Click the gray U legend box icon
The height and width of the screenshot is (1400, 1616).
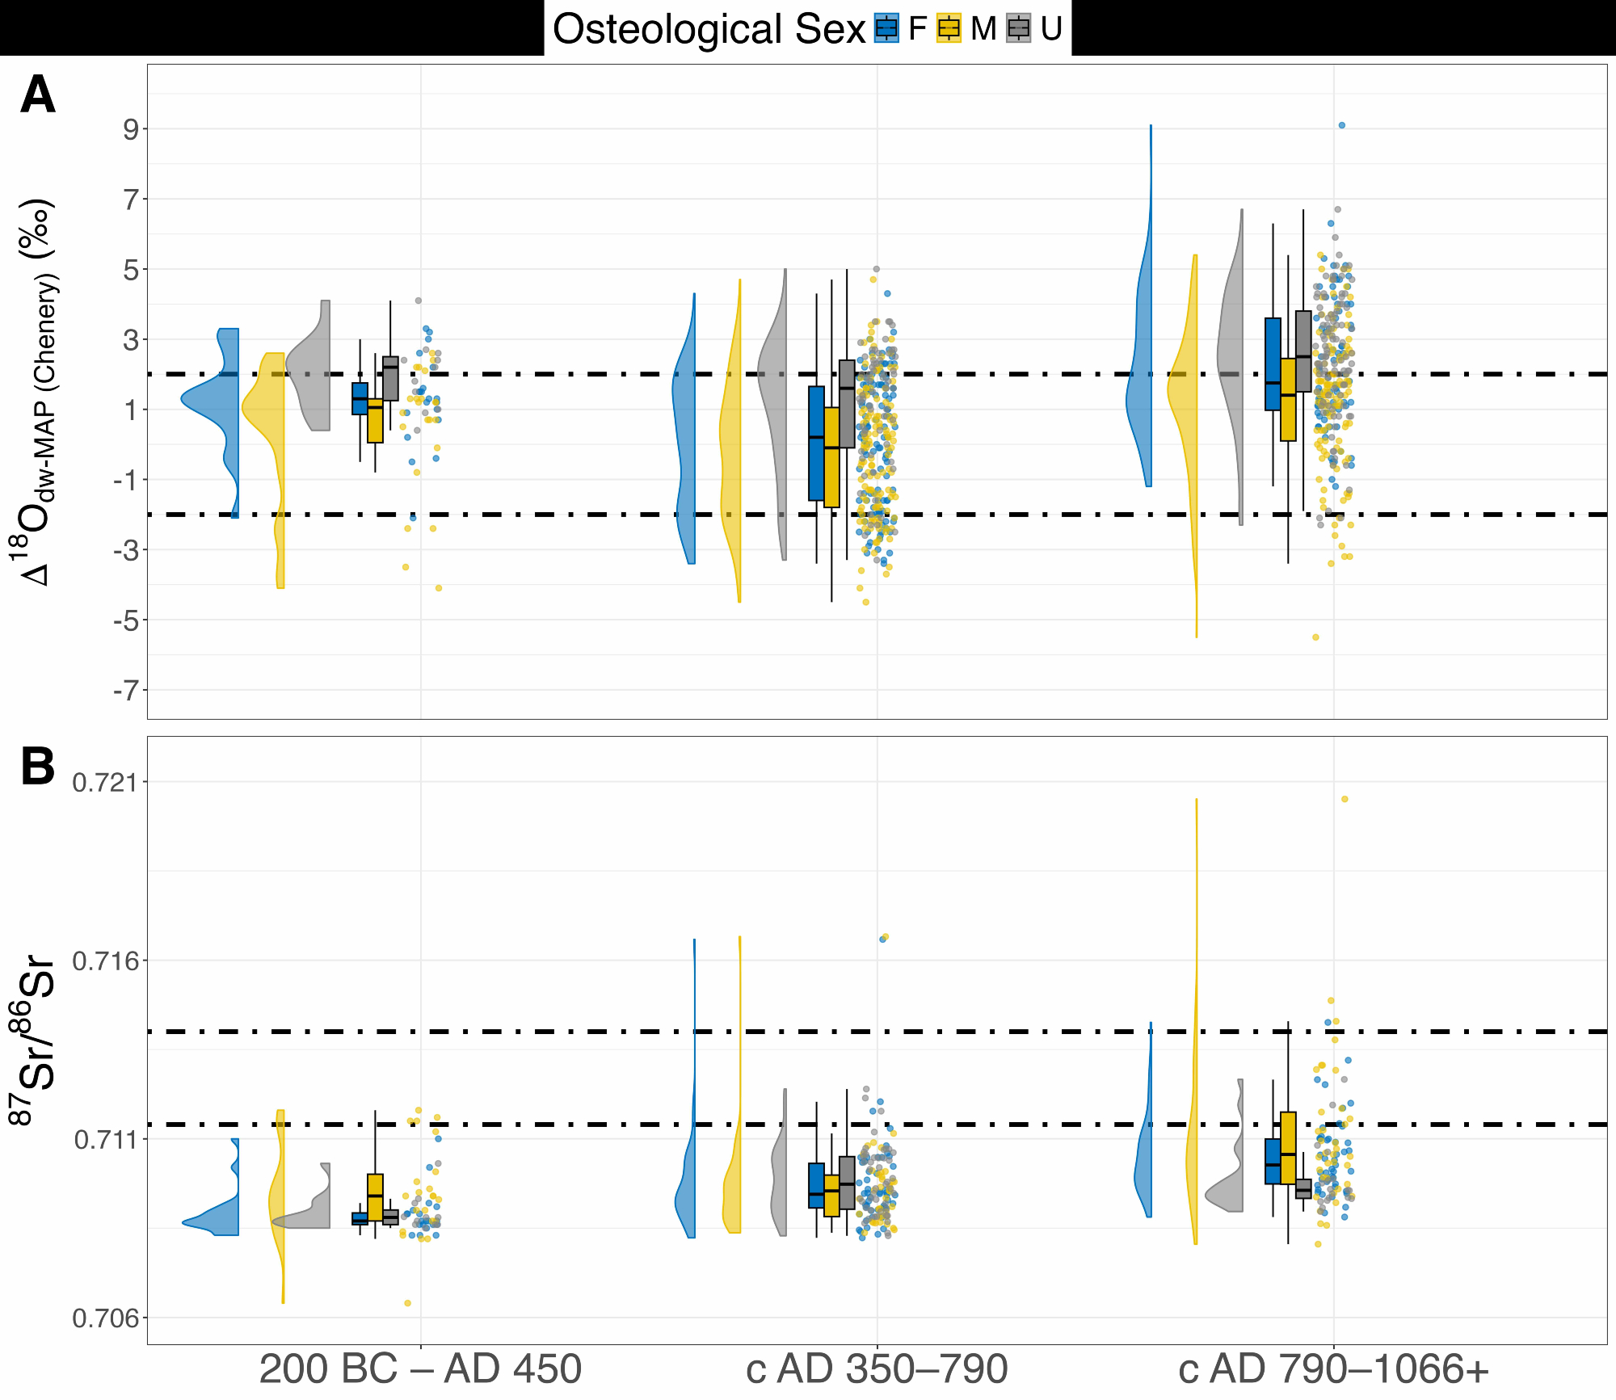1019,28
